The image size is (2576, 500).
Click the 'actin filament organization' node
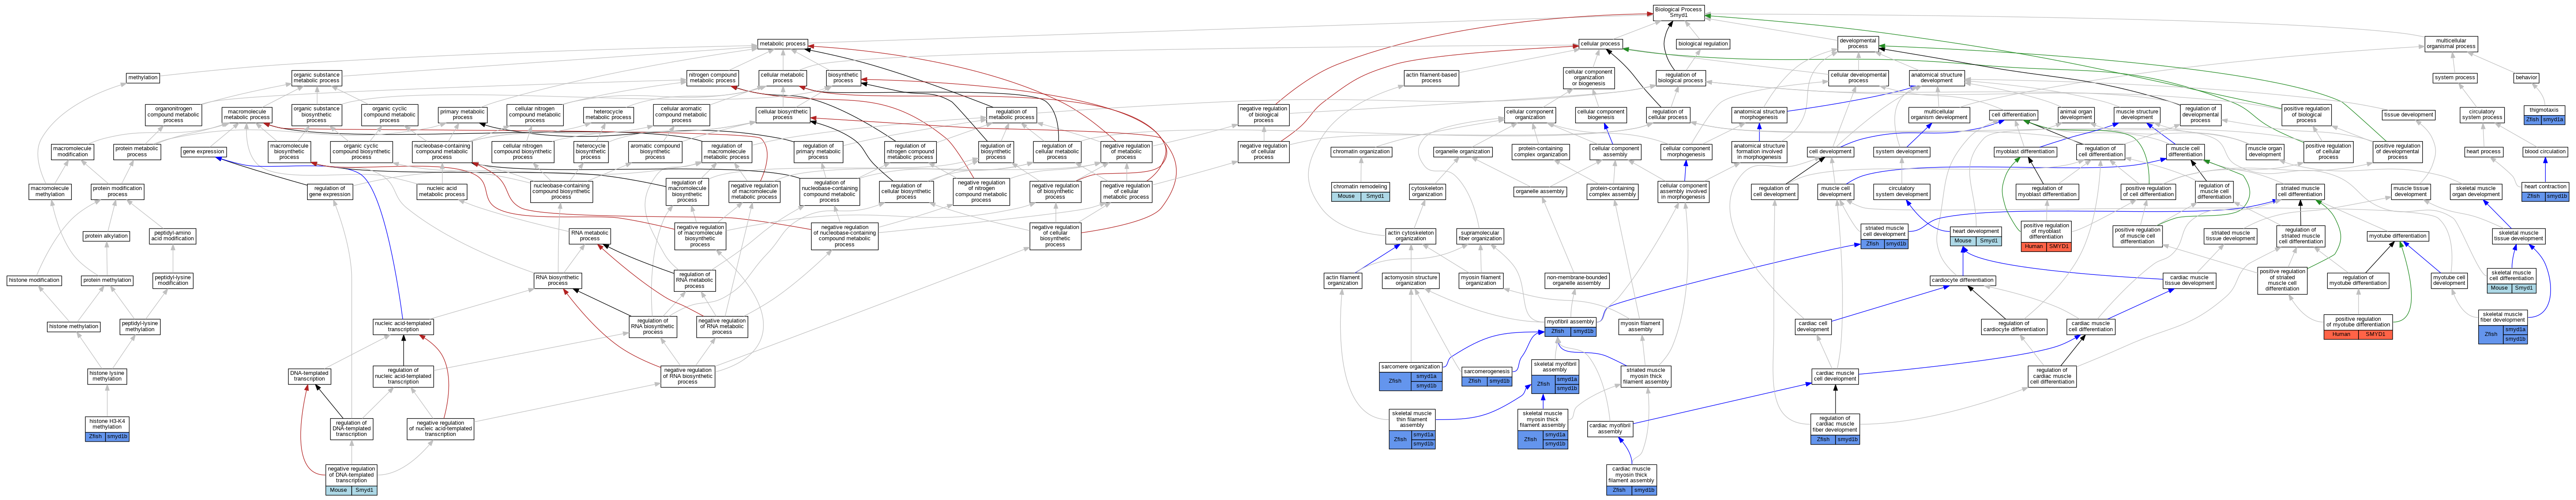pyautogui.click(x=1343, y=280)
